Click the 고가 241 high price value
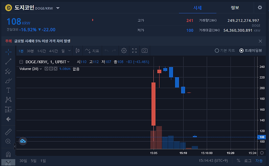 (190, 20)
